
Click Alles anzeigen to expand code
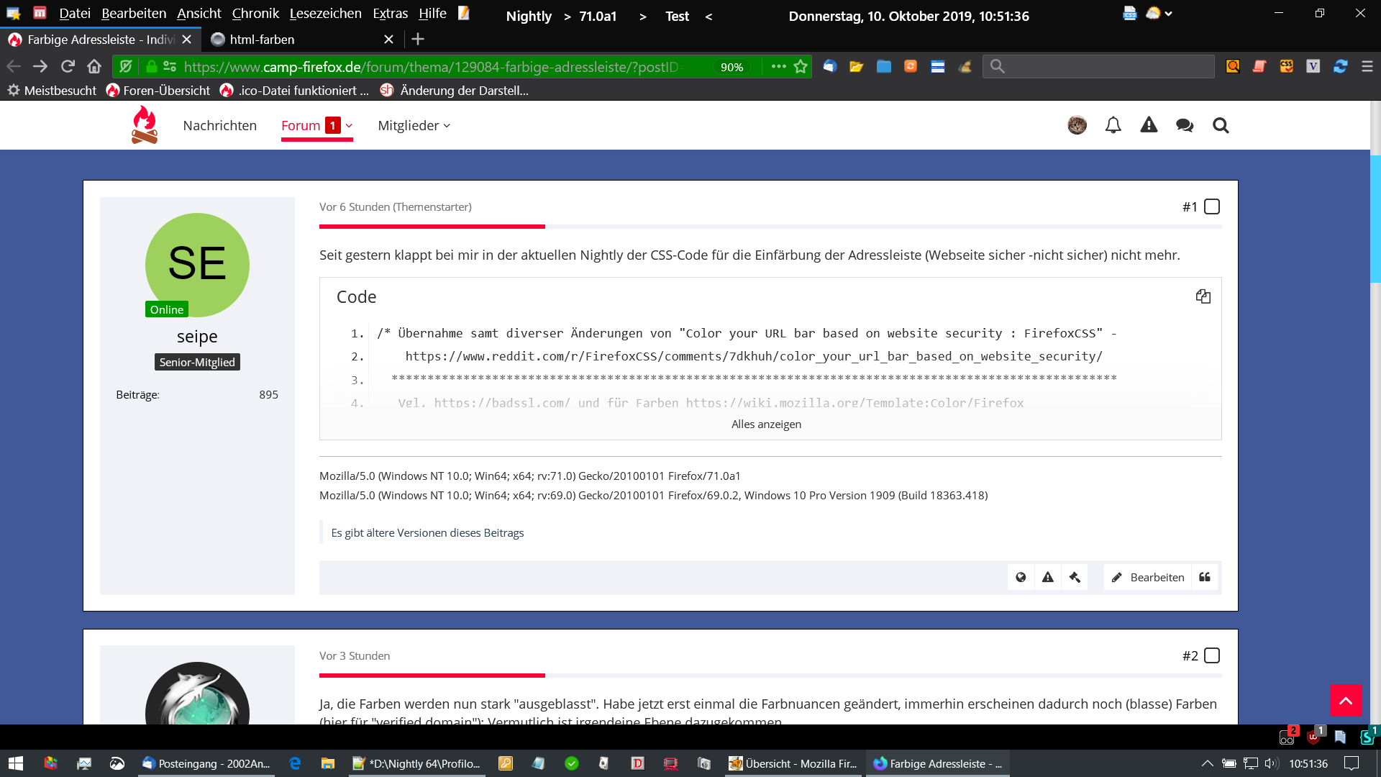click(766, 424)
